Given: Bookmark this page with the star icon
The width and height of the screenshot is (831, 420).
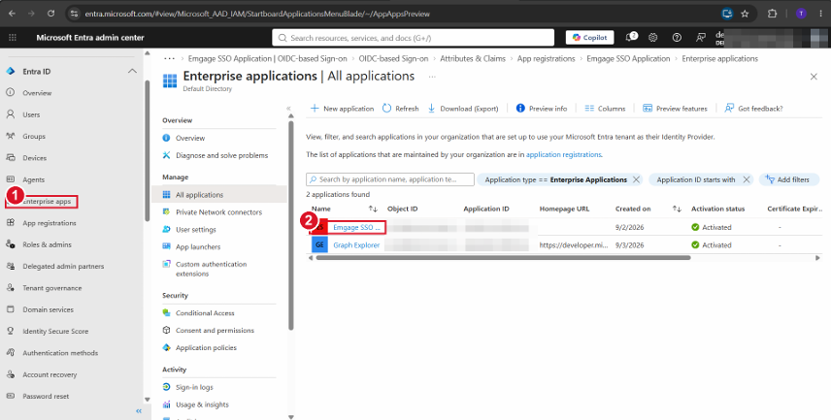Looking at the screenshot, I should pyautogui.click(x=745, y=14).
